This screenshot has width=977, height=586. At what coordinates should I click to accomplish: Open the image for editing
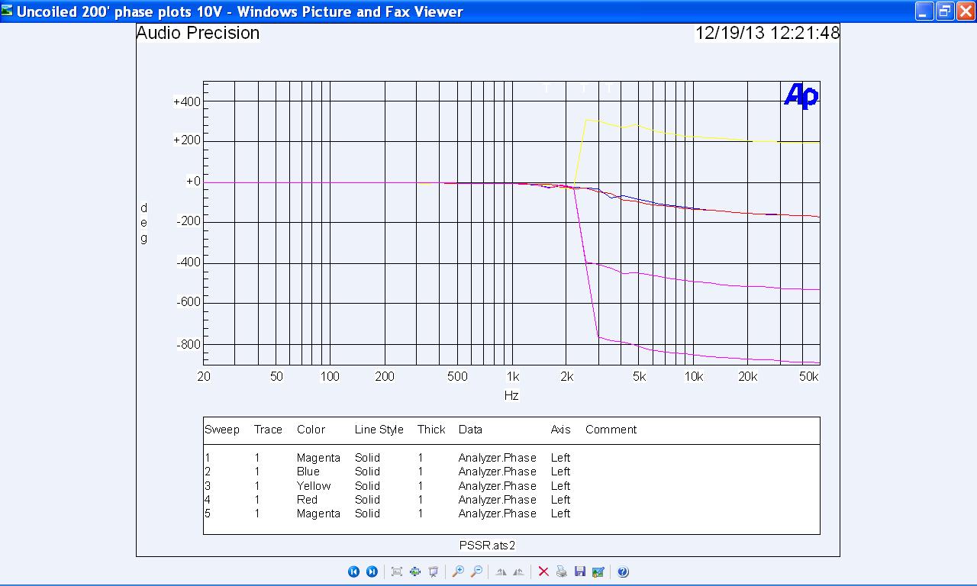click(x=598, y=572)
